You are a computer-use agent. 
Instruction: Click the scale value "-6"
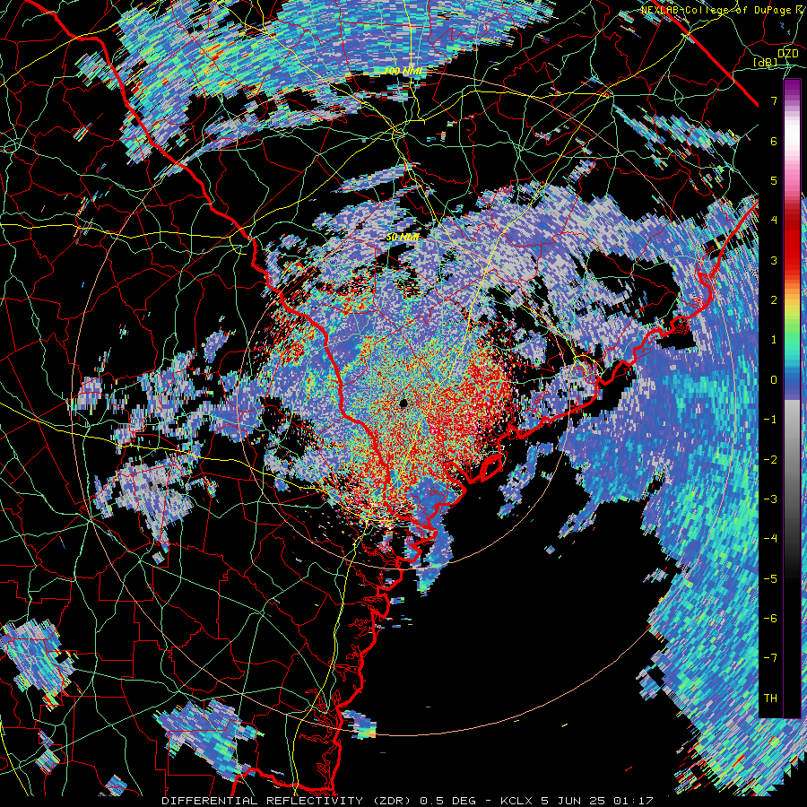(770, 619)
